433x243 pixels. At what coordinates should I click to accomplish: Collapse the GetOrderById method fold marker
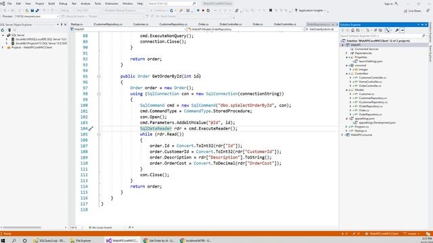coord(99,76)
